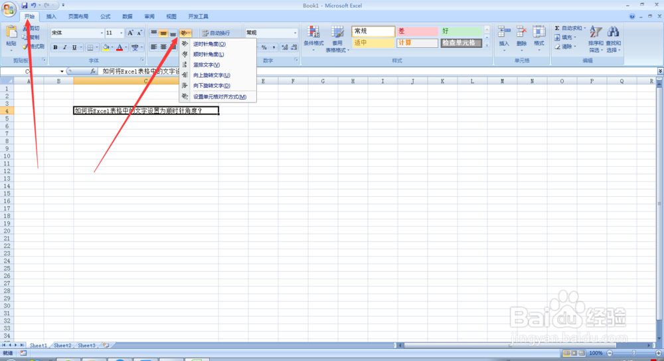Open the font name dropdown (宋体)
Screen dimensions: 664x361
click(102, 33)
